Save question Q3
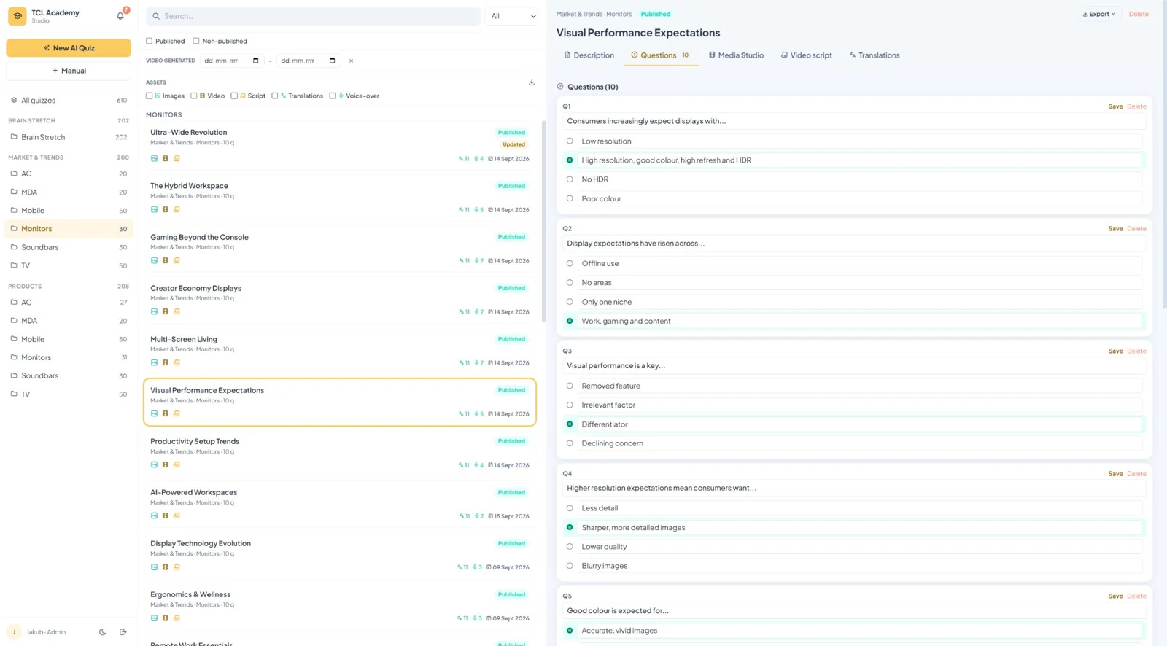 coord(1115,351)
